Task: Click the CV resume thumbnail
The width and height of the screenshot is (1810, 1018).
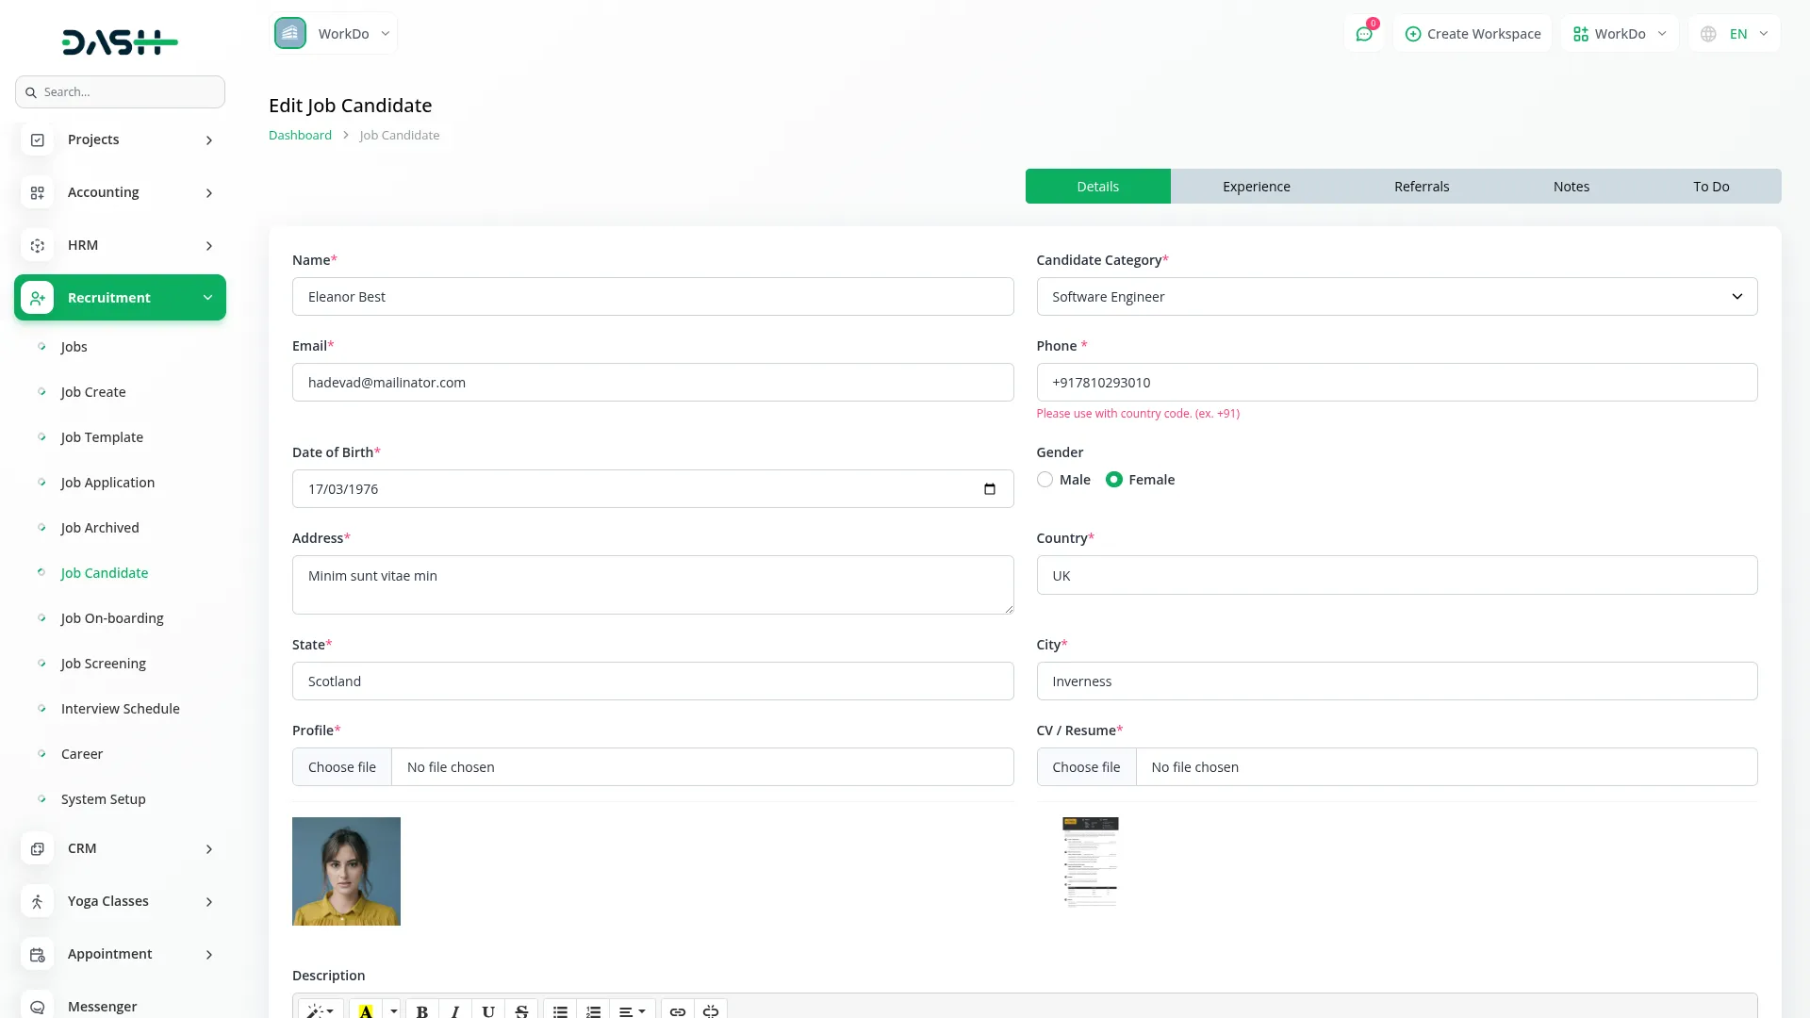Action: pos(1090,862)
